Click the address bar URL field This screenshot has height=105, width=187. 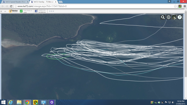[x=94, y=6]
